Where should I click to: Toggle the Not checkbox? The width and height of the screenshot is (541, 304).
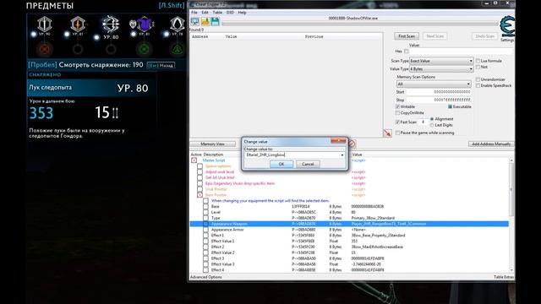478,67
